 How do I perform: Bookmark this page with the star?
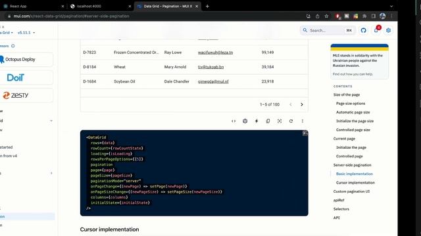point(326,16)
